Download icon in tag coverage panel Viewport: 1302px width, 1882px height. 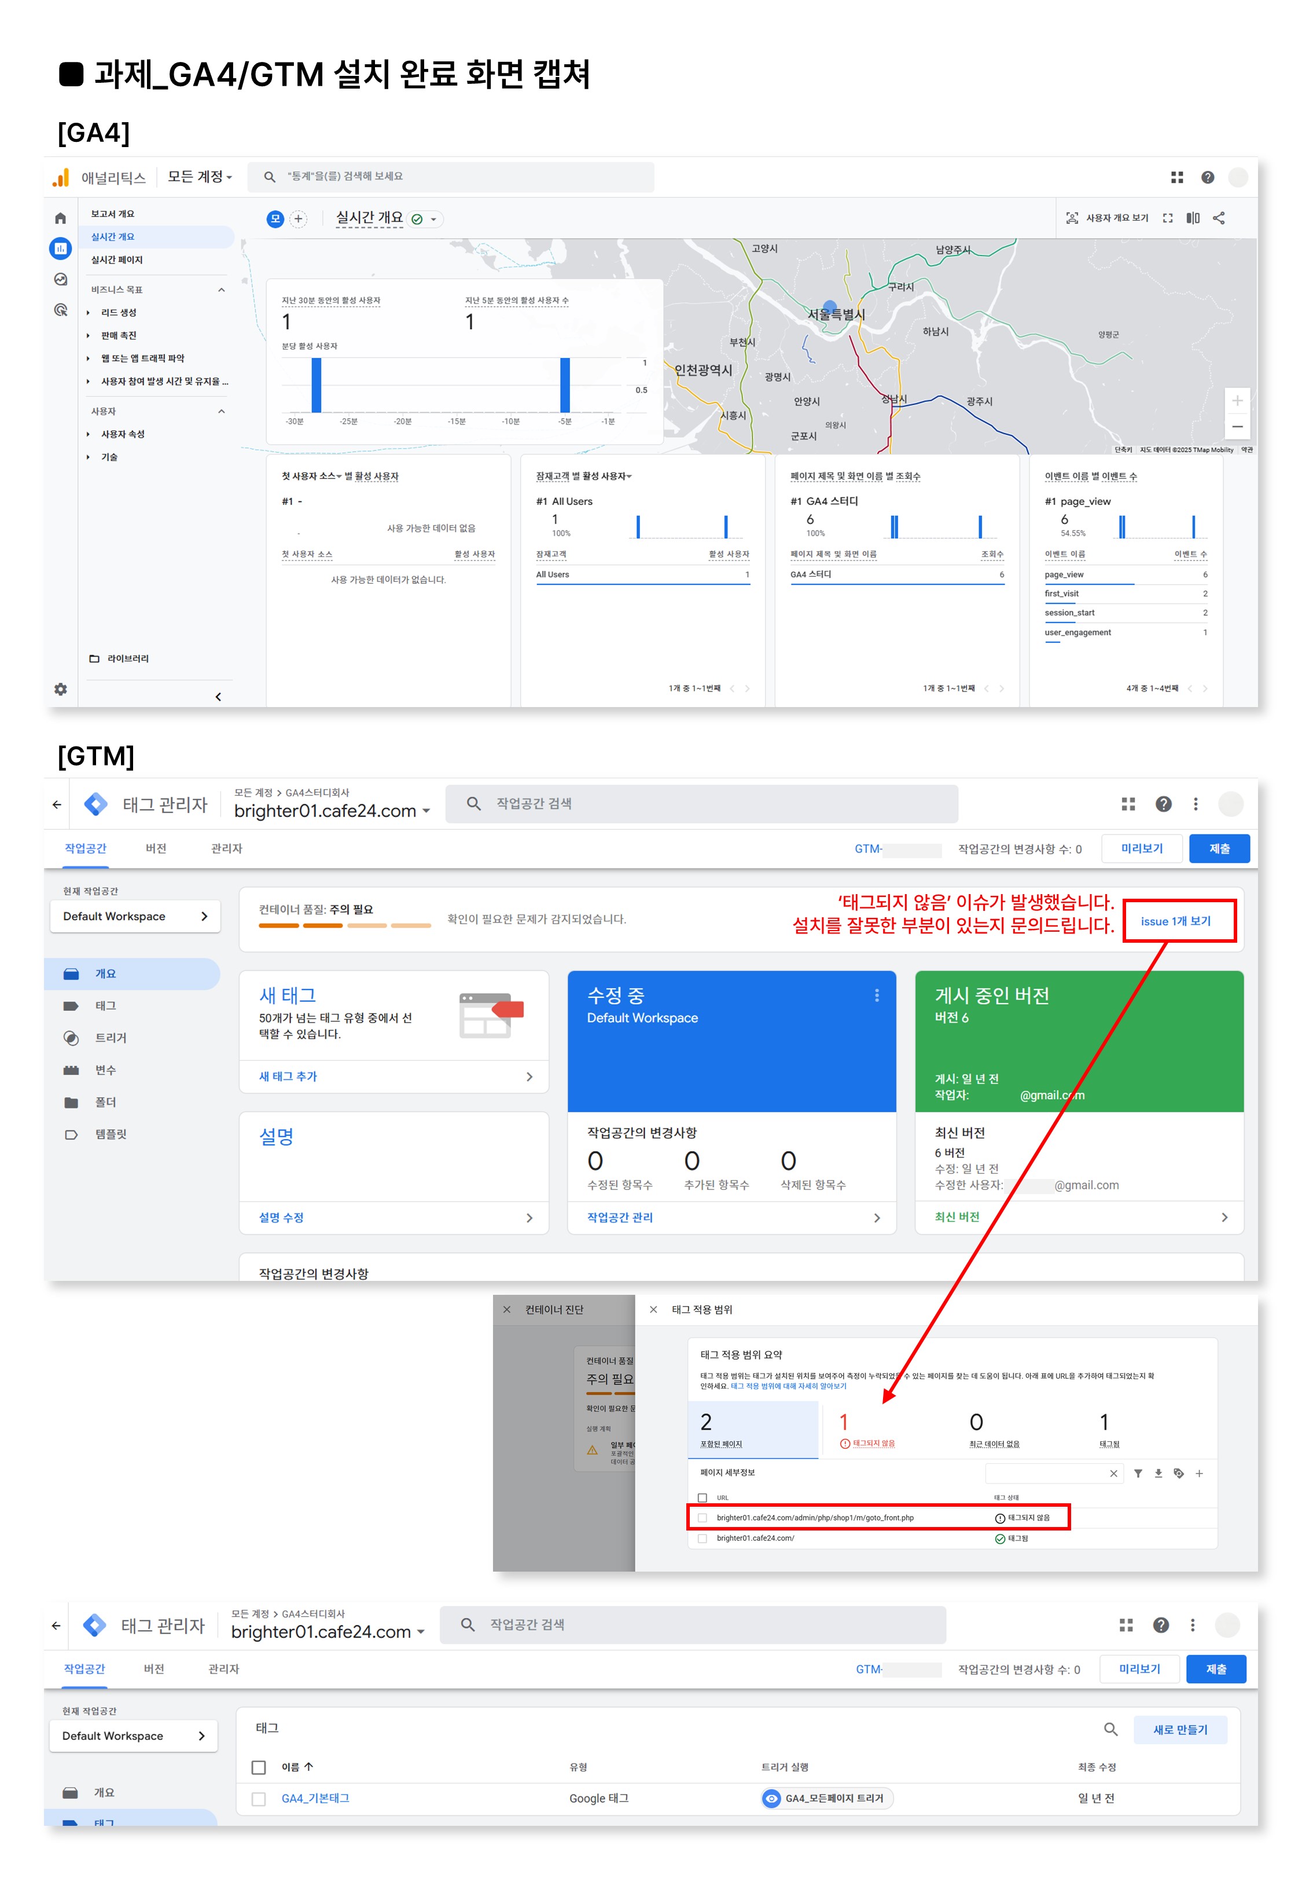click(1157, 1473)
